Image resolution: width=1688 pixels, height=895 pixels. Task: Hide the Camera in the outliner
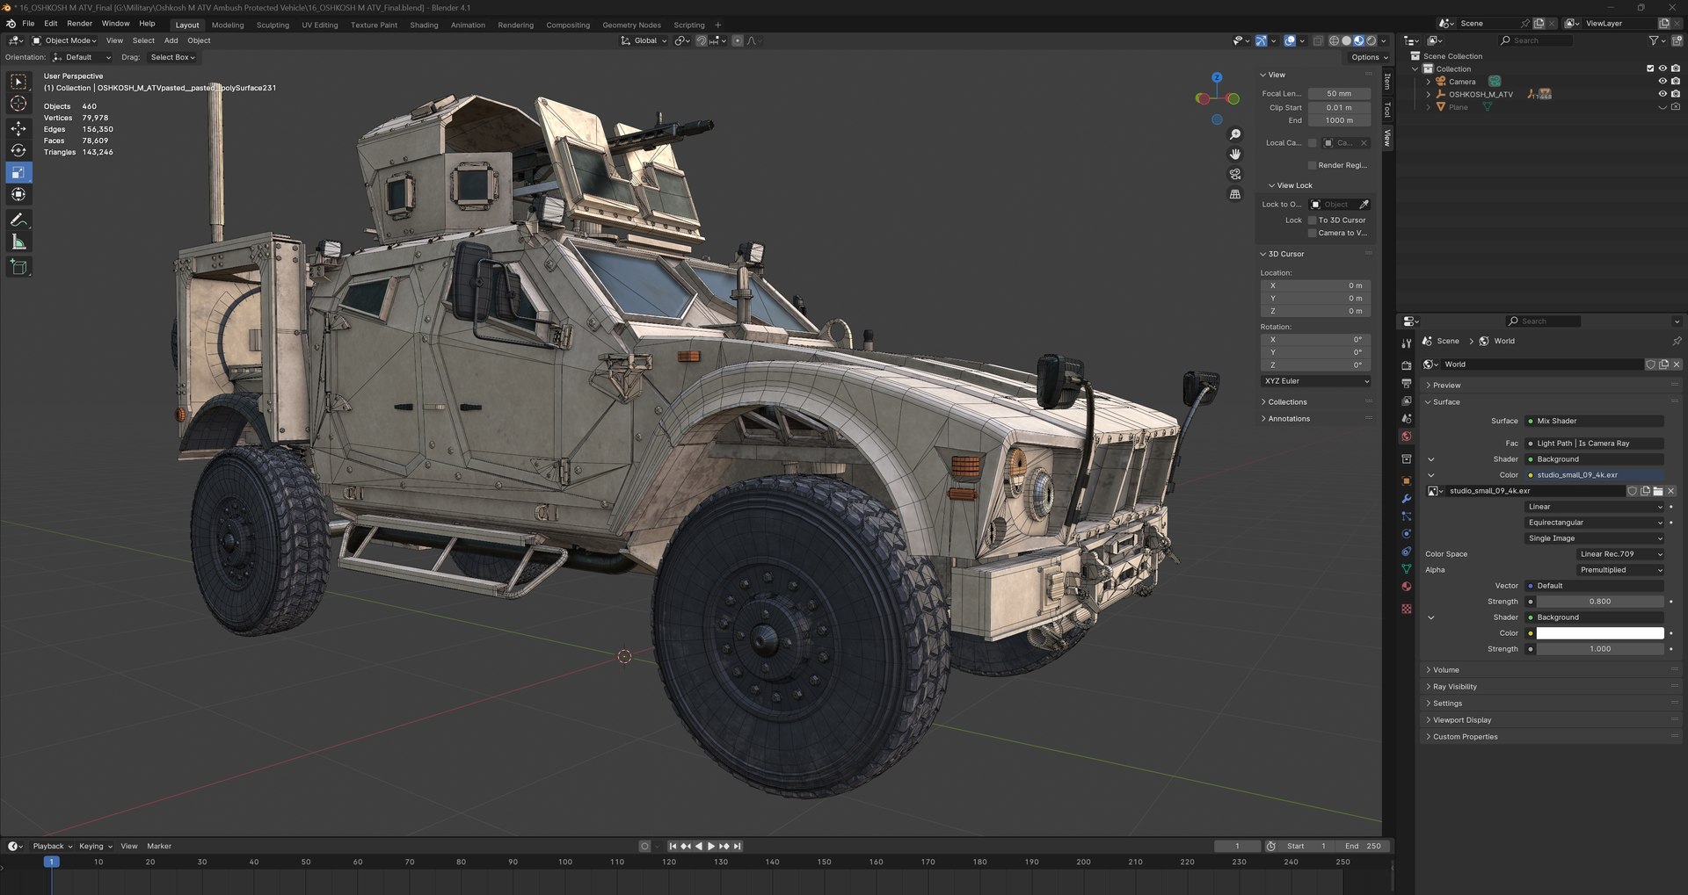[1663, 82]
